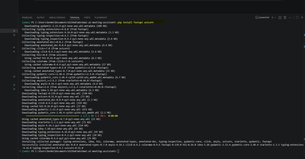Click the download progress bar showing 2.1/2.1 MB
Image resolution: width=305 pixels, height=159 pixels.
pyautogui.click(x=52, y=116)
